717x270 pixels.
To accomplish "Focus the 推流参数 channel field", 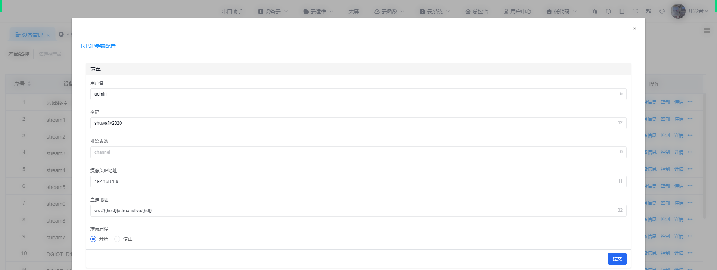I will tap(358, 152).
